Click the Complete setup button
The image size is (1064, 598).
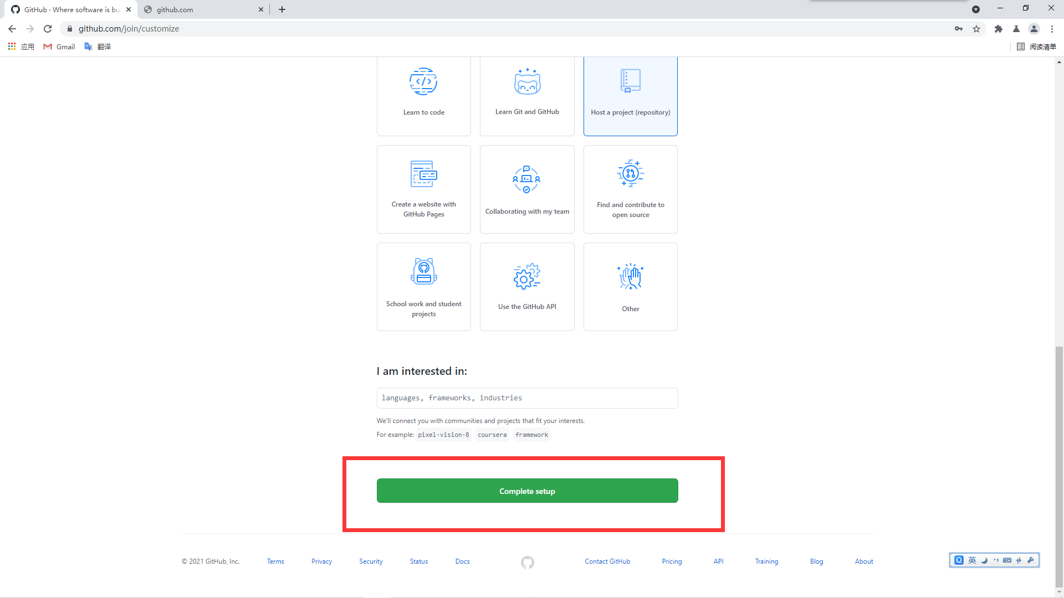(527, 491)
